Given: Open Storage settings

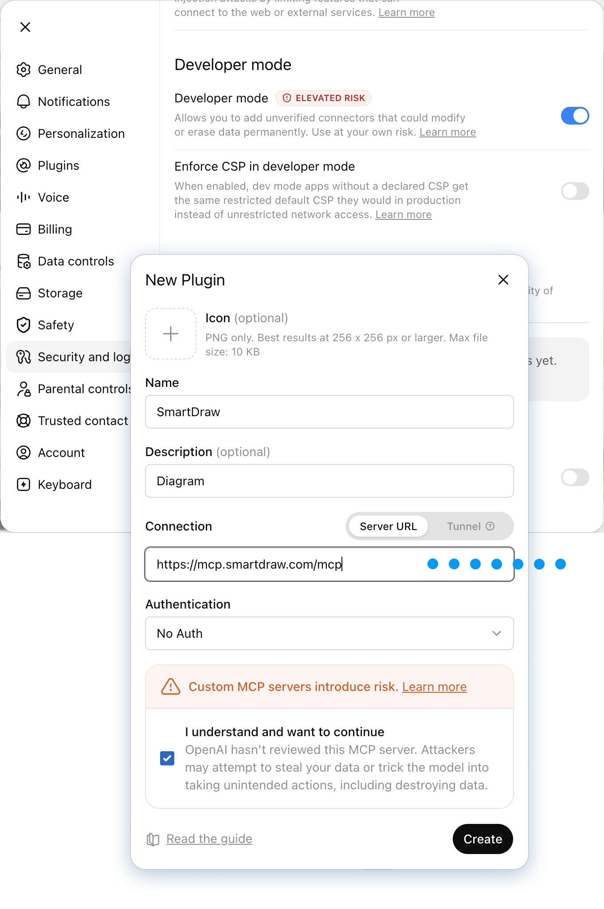Looking at the screenshot, I should [x=60, y=293].
